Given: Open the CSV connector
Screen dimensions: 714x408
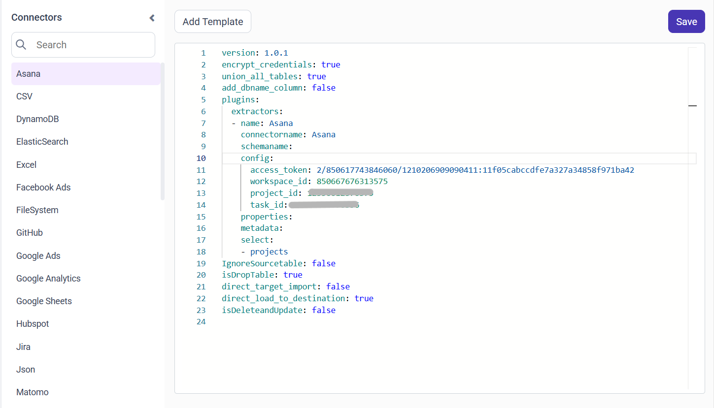Looking at the screenshot, I should click(x=24, y=96).
